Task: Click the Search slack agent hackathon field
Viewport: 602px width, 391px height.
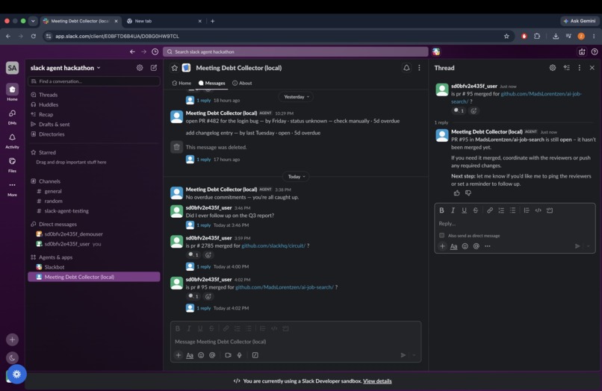Action: tap(295, 51)
